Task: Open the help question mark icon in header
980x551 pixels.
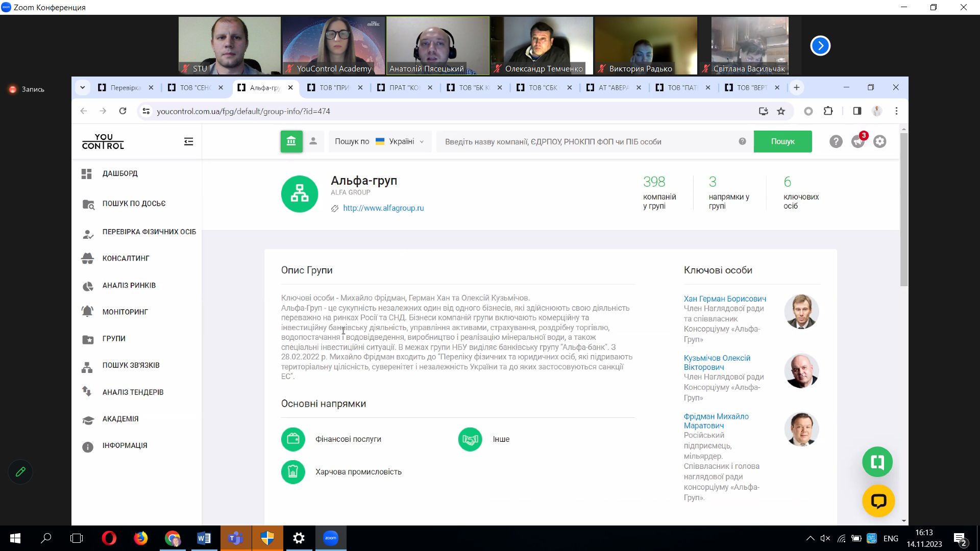Action: pyautogui.click(x=836, y=142)
